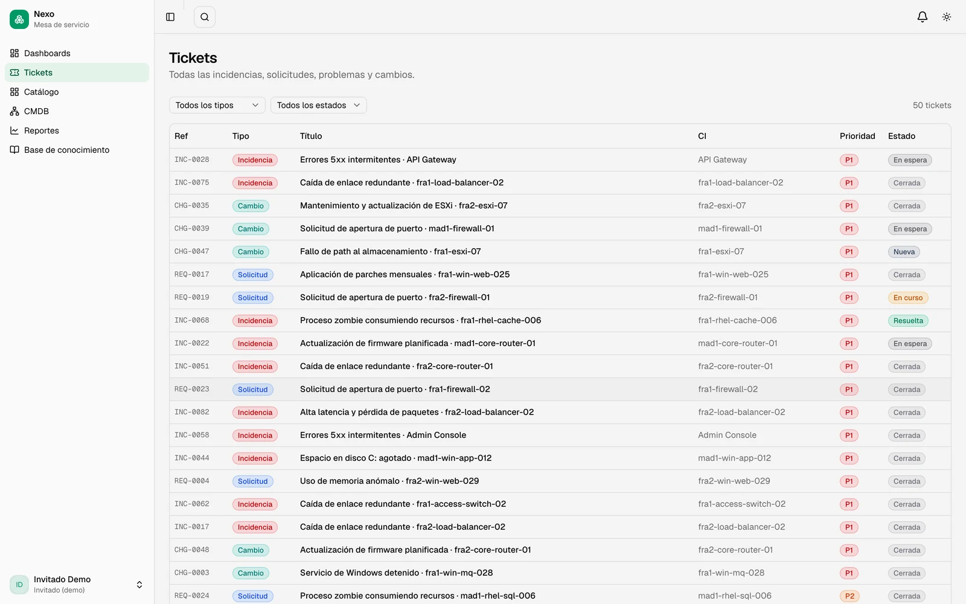Select Tickets in the sidebar
This screenshot has height=604, width=966.
click(77, 72)
